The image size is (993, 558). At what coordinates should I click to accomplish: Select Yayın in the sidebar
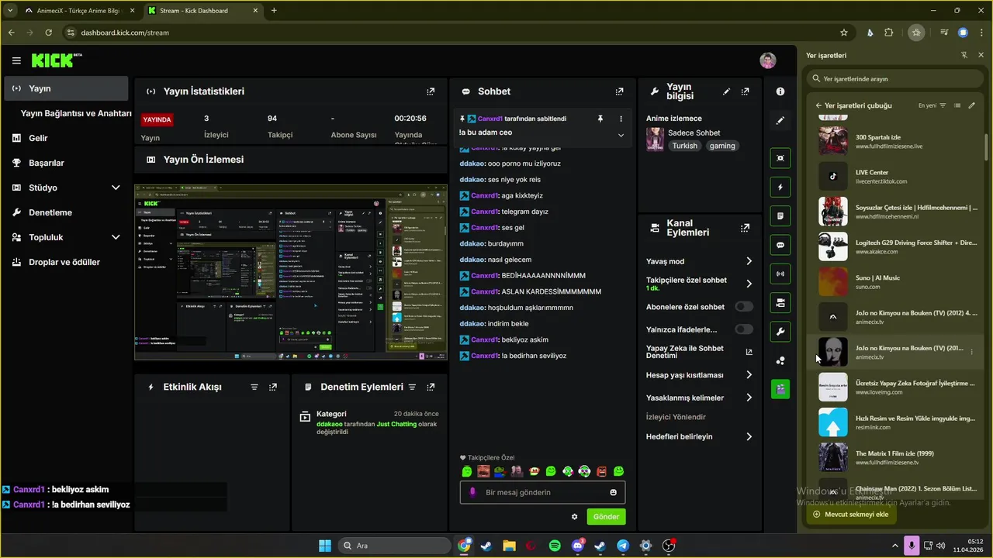tap(66, 88)
